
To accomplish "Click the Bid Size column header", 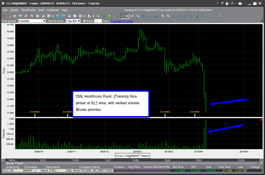I will pyautogui.click(x=178, y=167).
